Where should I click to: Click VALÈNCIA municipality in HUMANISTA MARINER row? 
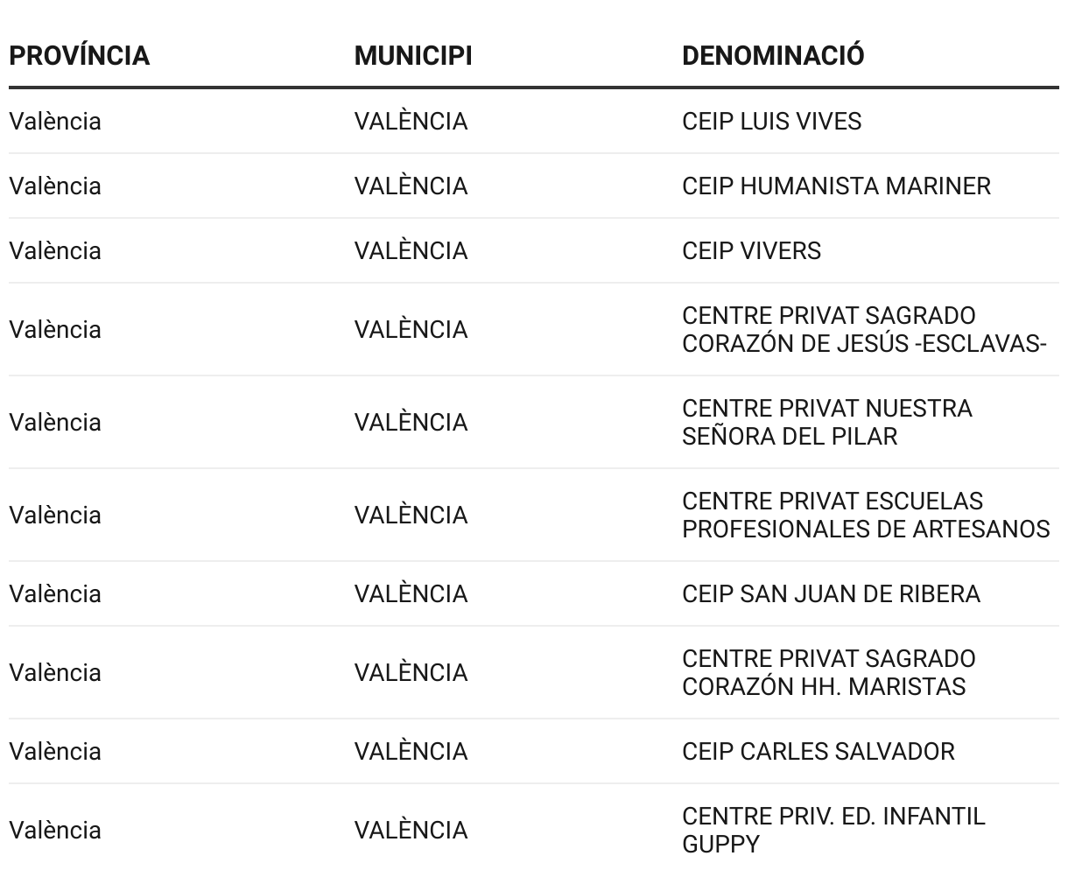(x=411, y=186)
